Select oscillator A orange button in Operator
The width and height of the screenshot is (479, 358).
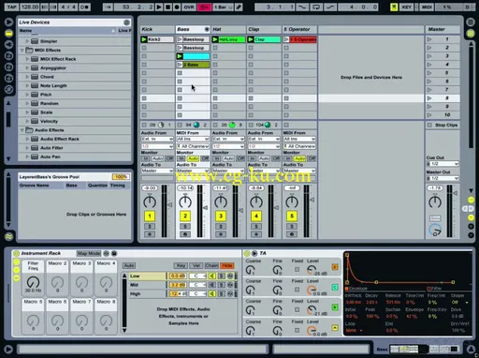[x=335, y=267]
